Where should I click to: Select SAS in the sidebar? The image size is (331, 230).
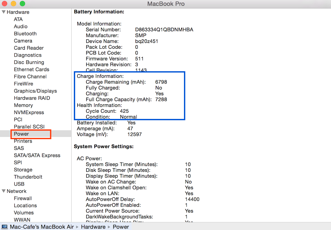pos(19,148)
